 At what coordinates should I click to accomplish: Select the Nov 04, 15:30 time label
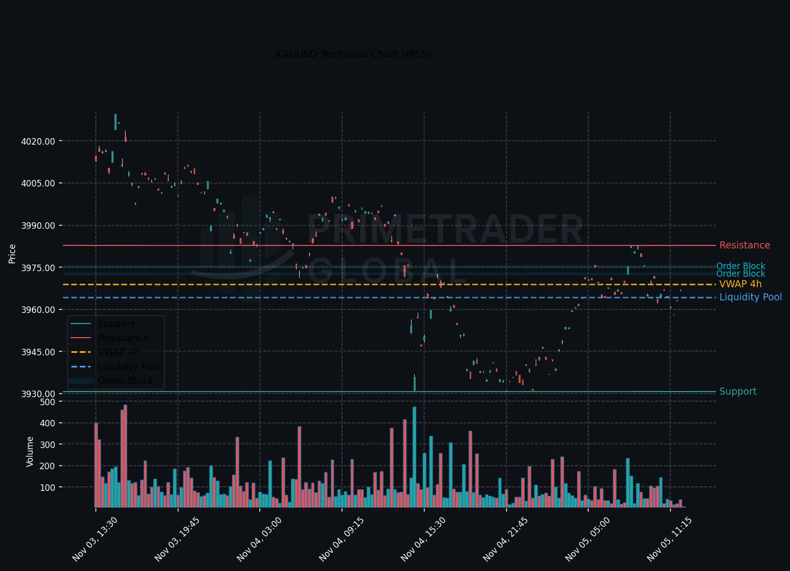coord(423,539)
